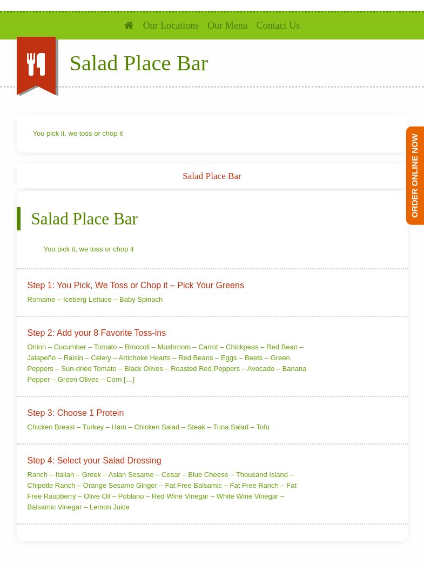Click the large Salad Place Bar site title
The image size is (424, 570).
(x=139, y=63)
